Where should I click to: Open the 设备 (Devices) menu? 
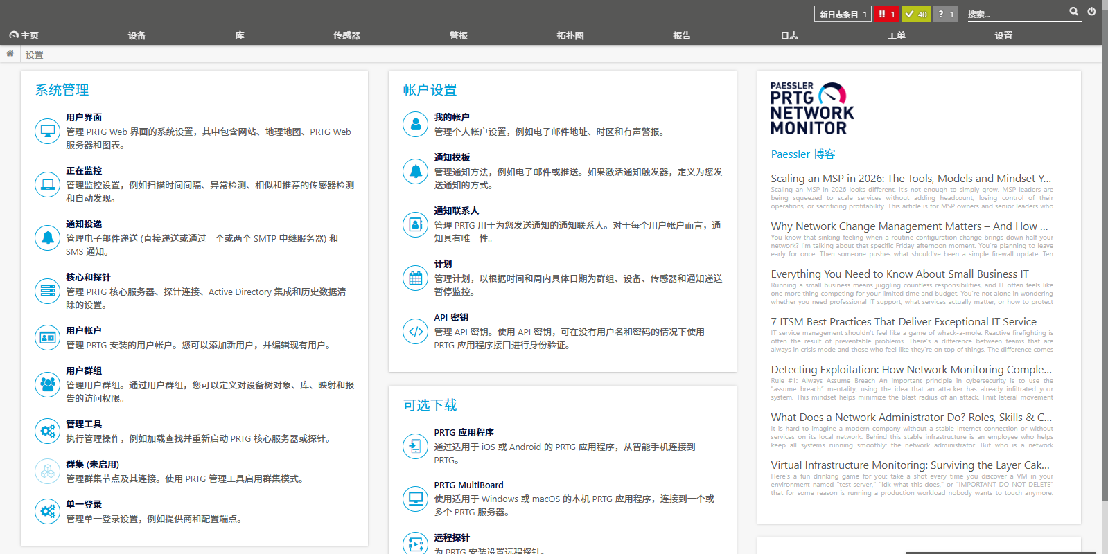tap(137, 35)
